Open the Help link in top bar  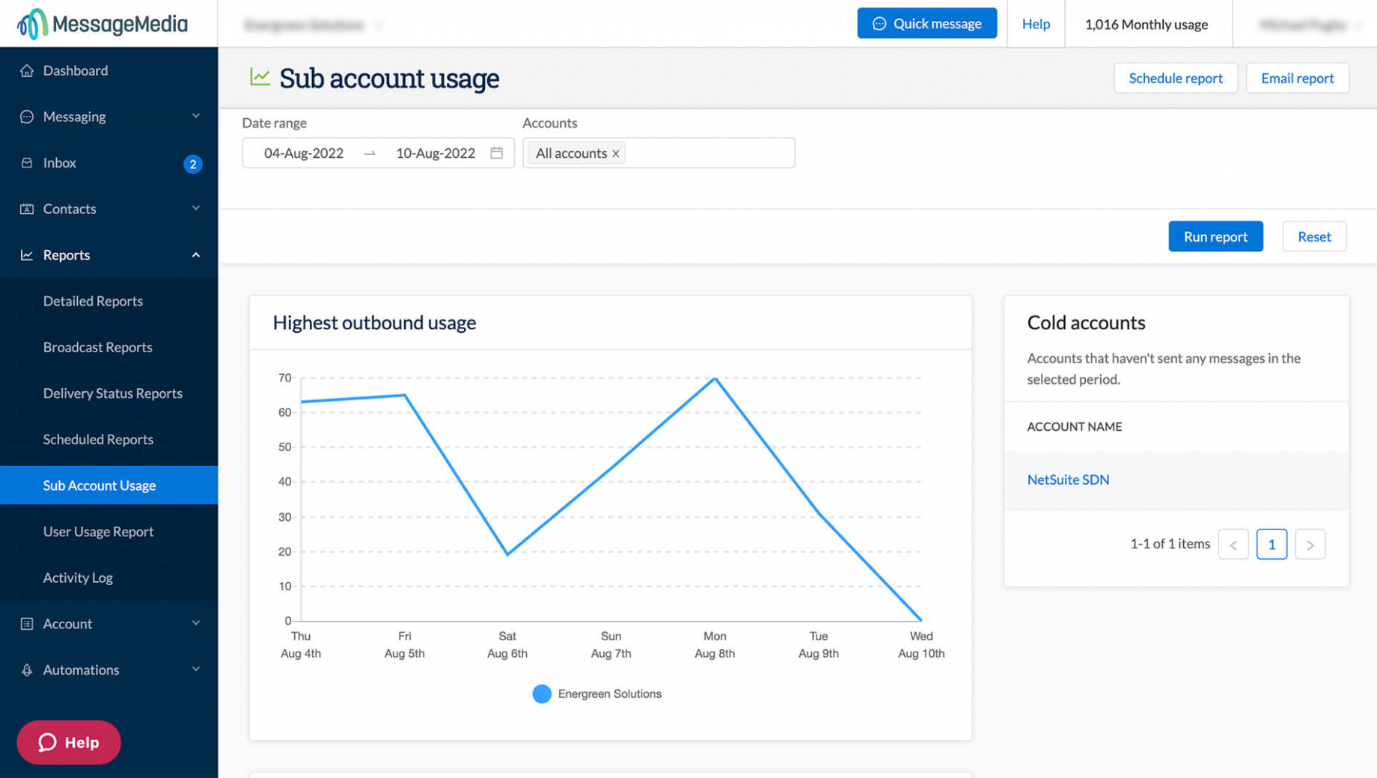[x=1036, y=24]
